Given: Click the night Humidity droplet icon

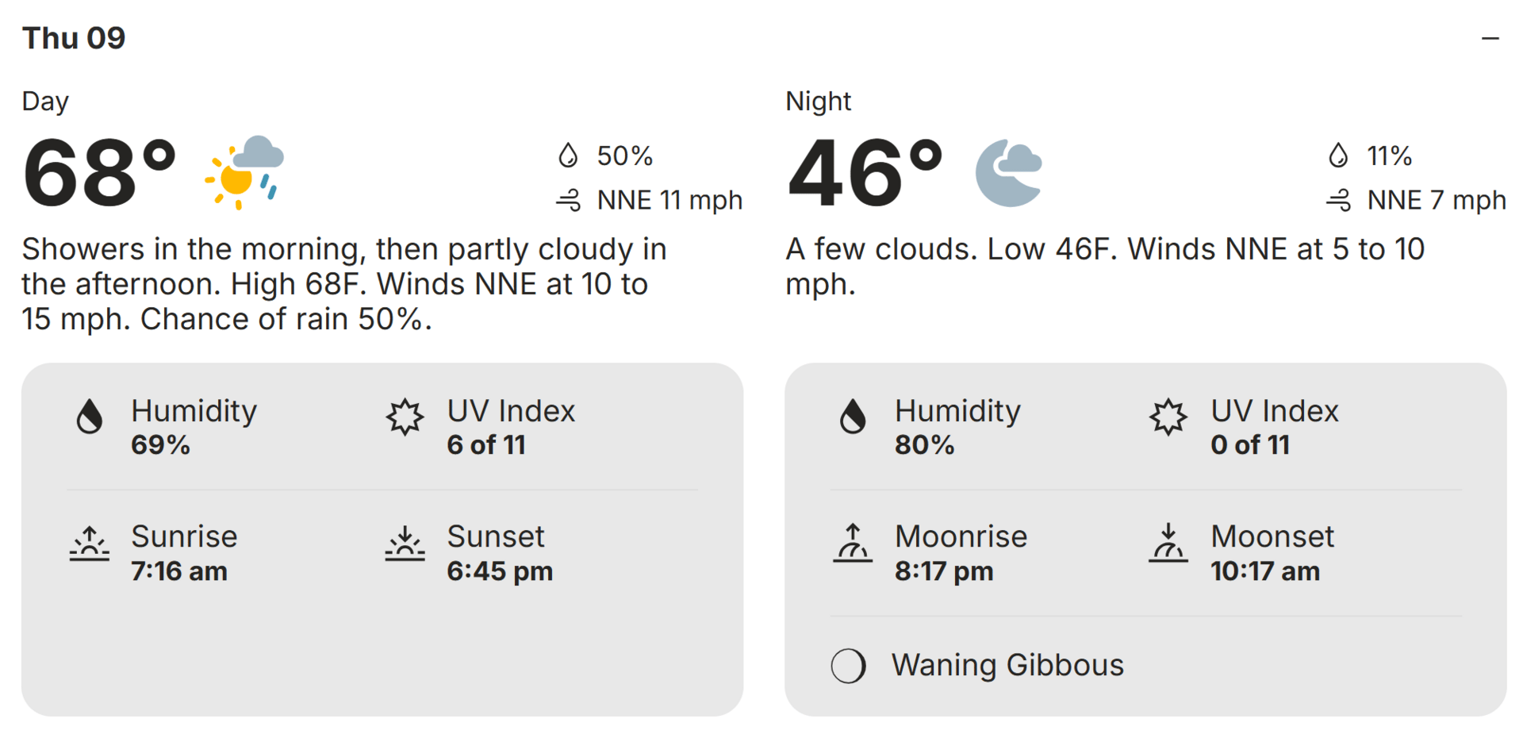Looking at the screenshot, I should point(853,417).
